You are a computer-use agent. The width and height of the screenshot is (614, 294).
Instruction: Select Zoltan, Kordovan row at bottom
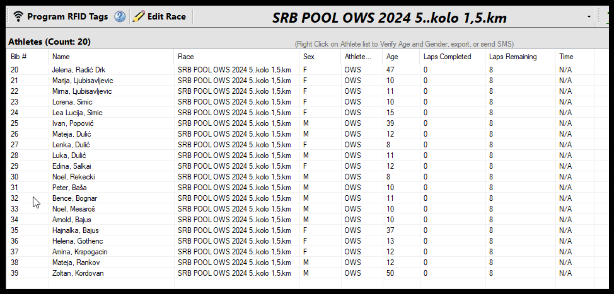pos(78,273)
